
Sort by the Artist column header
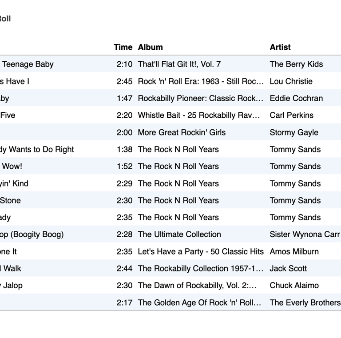tap(280, 47)
